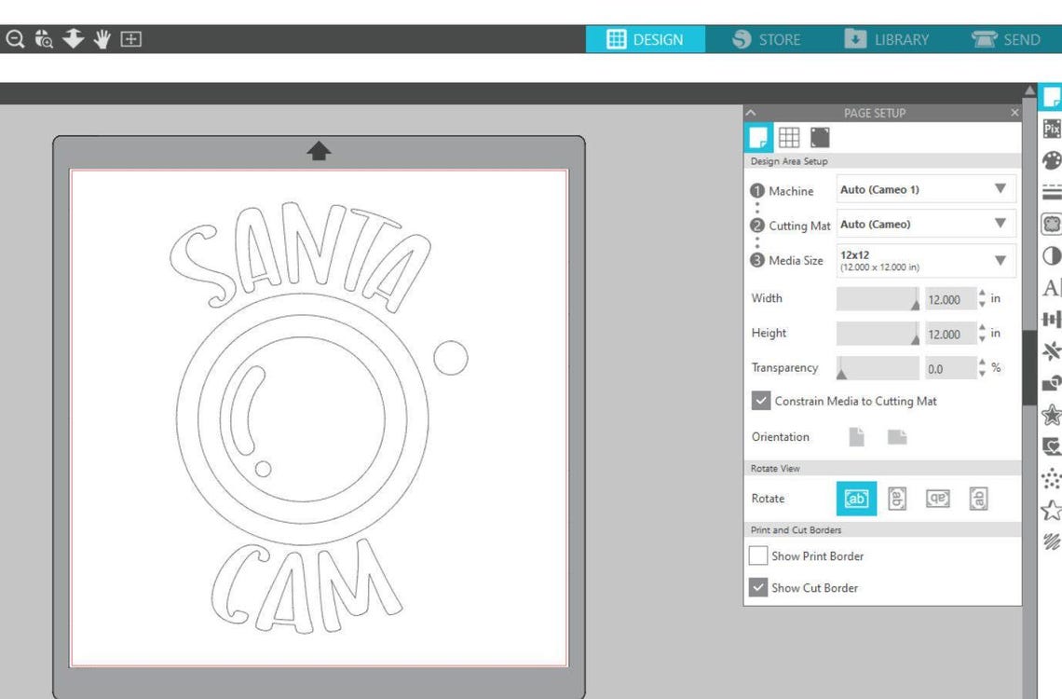Screen dimensions: 1062x699
Task: Switch to the Store tab
Action: point(767,39)
